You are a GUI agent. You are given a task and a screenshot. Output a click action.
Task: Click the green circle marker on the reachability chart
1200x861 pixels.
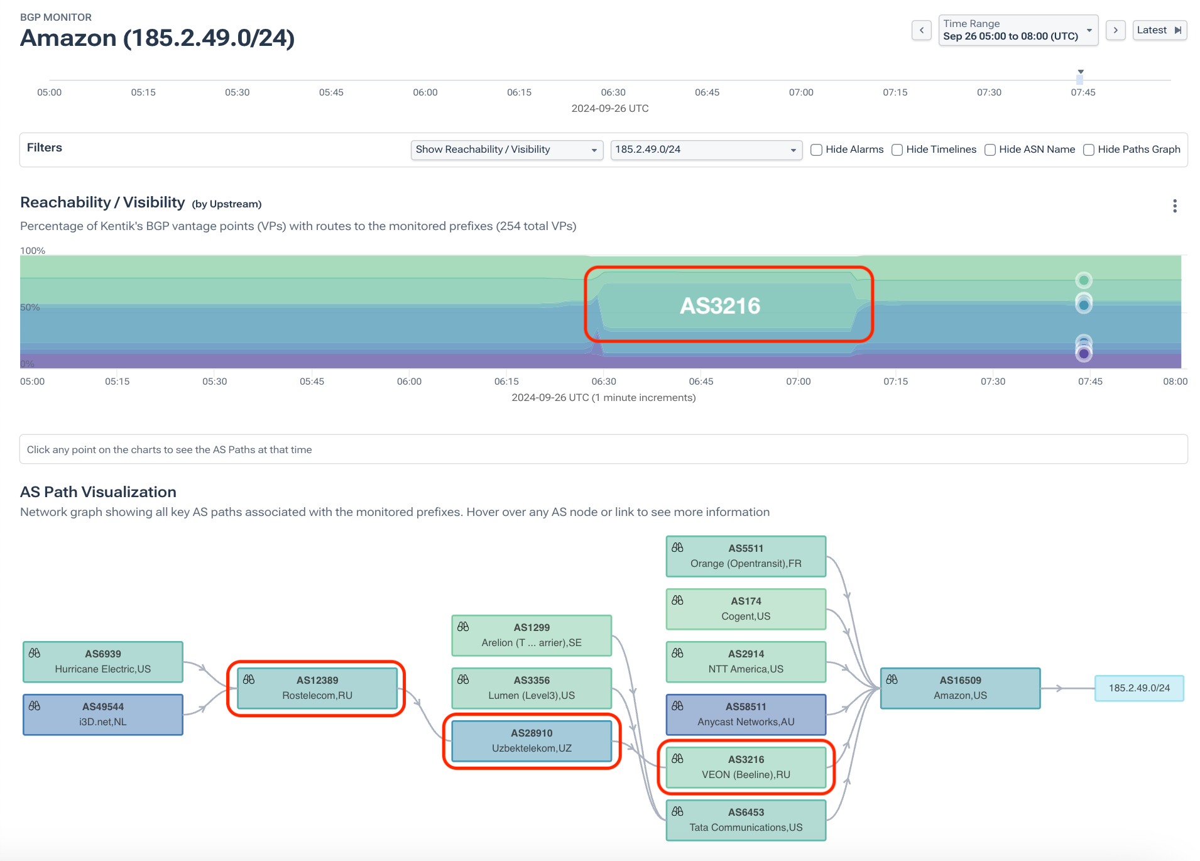(x=1084, y=280)
